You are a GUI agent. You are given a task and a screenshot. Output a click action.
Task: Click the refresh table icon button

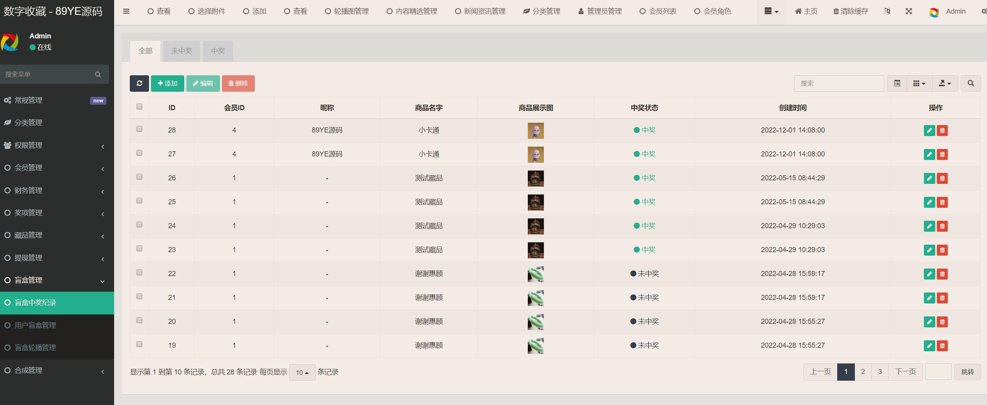click(139, 84)
